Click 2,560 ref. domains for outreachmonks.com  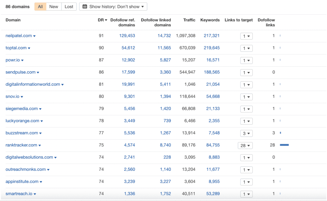[x=130, y=169]
